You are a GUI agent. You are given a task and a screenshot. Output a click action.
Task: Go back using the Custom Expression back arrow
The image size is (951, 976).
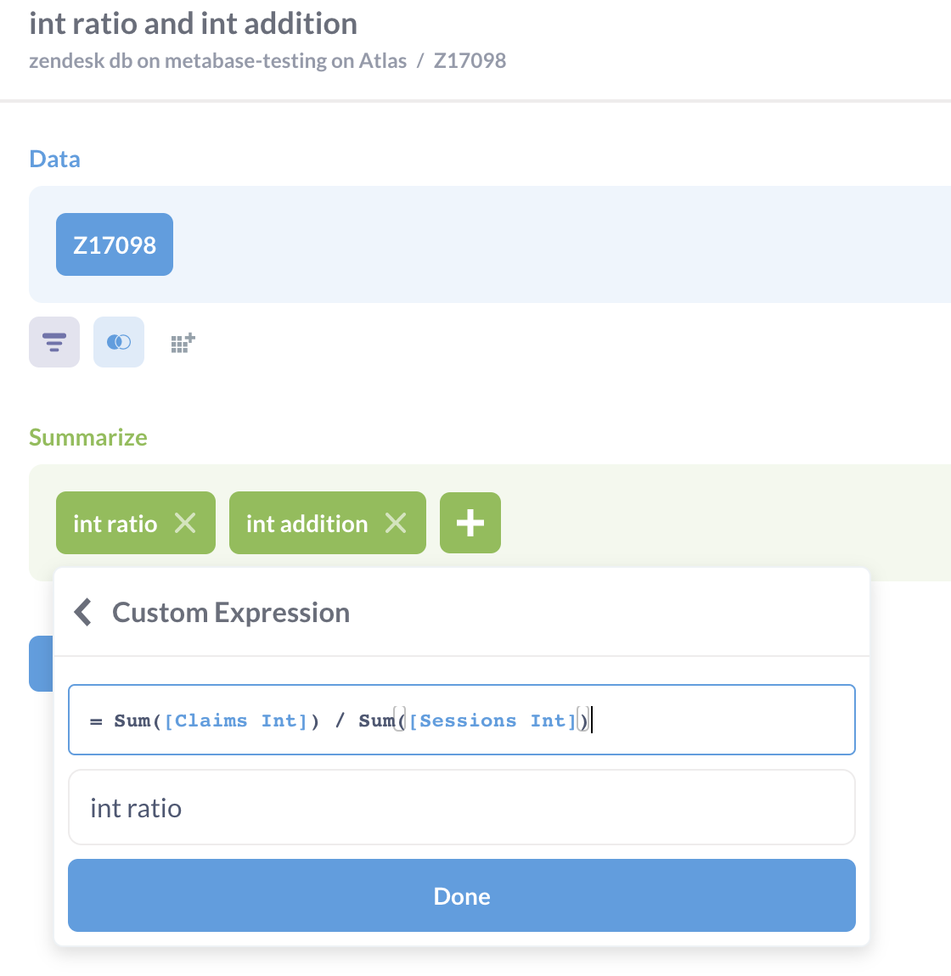coord(82,611)
